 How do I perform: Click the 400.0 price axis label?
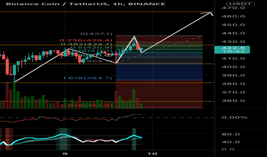coord(233,67)
